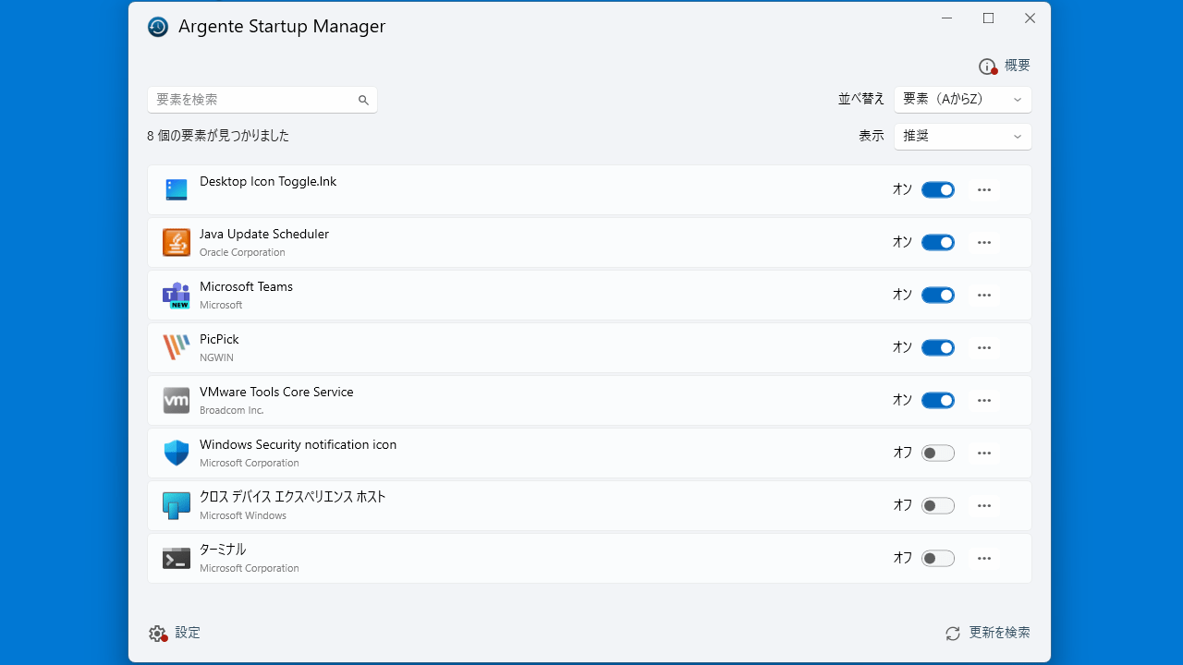Enable ターミナル startup toggle
The height and width of the screenshot is (665, 1183).
click(938, 558)
